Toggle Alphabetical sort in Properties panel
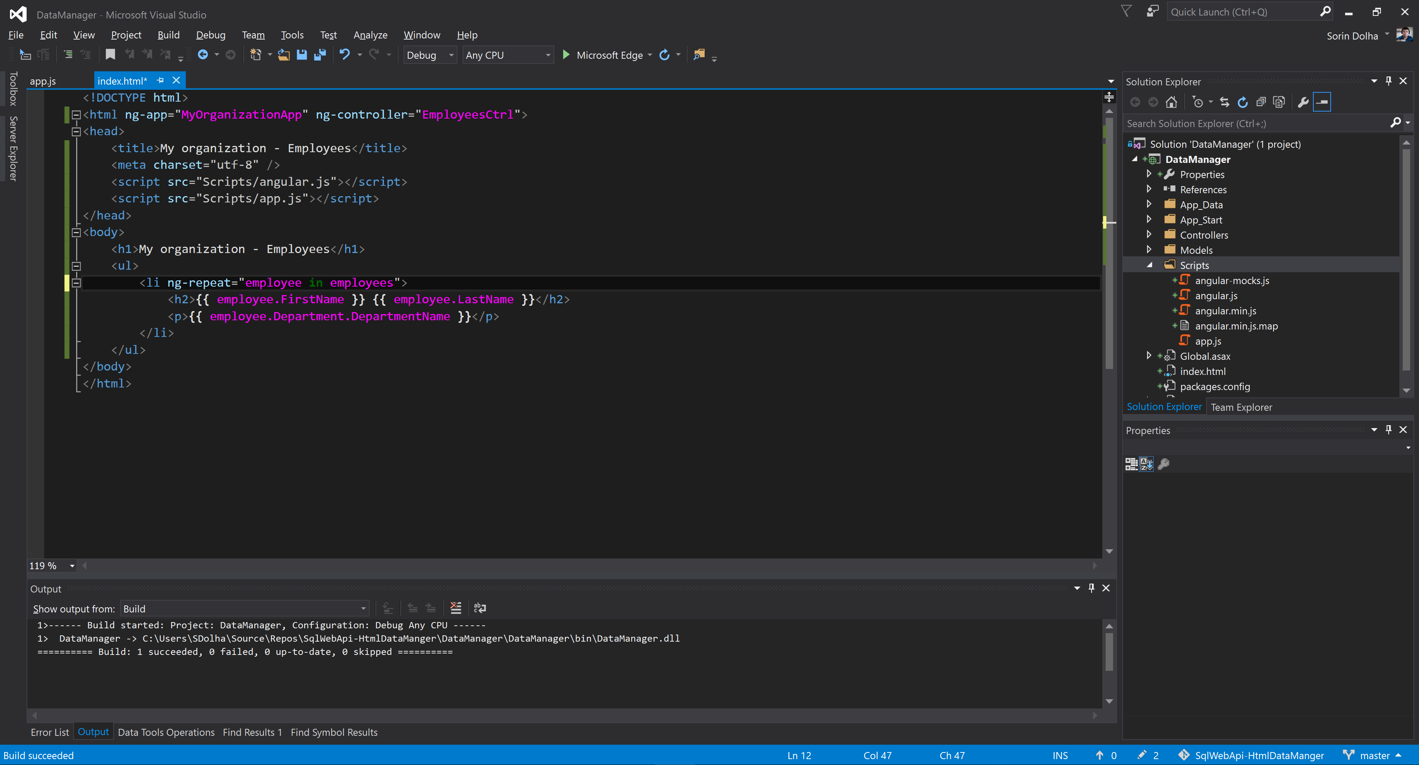This screenshot has width=1419, height=765. point(1146,464)
